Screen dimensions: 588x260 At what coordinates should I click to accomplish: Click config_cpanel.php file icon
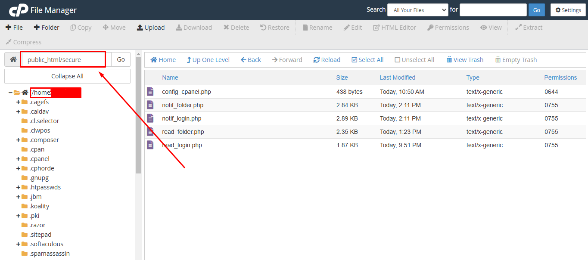coord(150,92)
